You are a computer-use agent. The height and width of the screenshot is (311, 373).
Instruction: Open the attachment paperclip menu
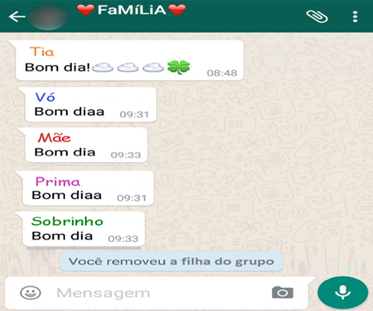click(316, 16)
